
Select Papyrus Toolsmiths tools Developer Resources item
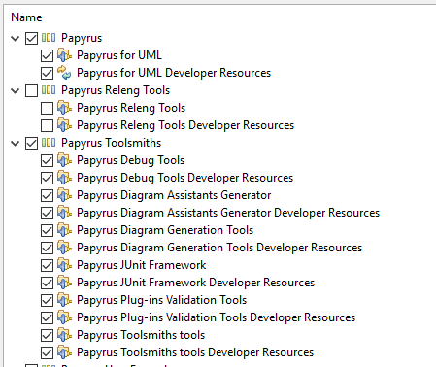(x=195, y=352)
